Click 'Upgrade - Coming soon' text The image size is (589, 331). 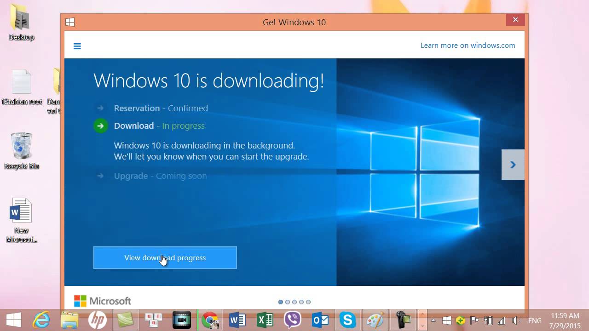point(161,176)
